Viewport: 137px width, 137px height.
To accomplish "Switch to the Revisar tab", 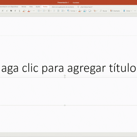I will pos(24,7).
